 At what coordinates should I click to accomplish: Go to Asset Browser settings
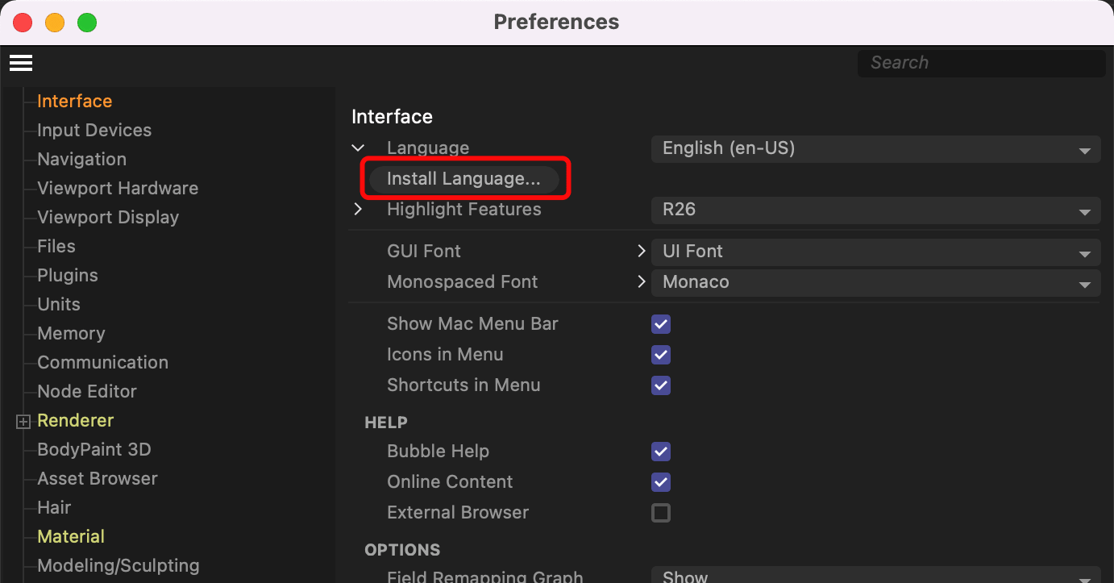[98, 479]
